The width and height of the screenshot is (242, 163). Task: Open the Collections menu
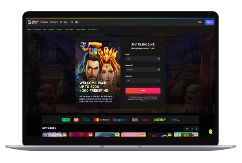[93, 30]
